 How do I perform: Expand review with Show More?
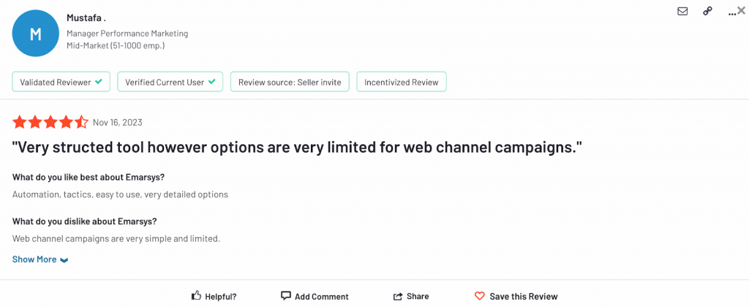[34, 259]
